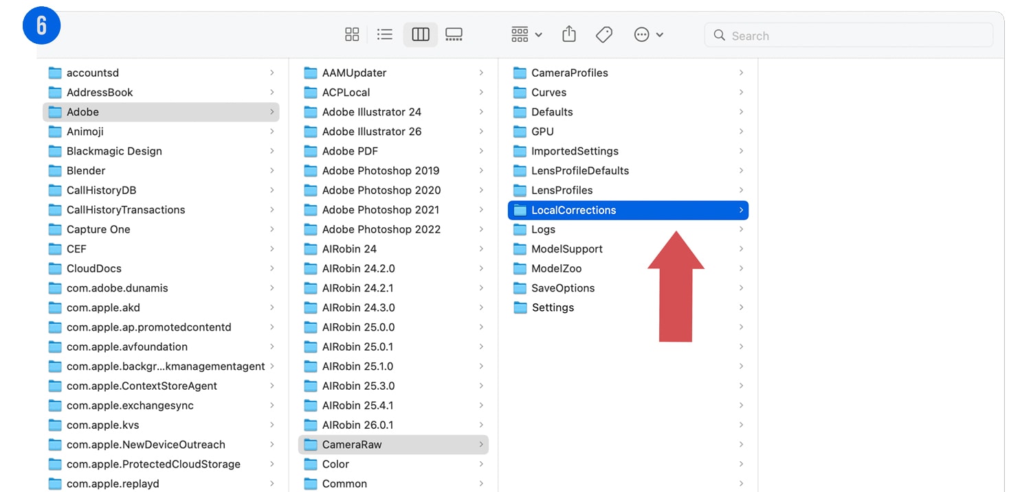
Task: Select the com.apple.NewDeviceOutreach folder
Action: click(x=161, y=444)
